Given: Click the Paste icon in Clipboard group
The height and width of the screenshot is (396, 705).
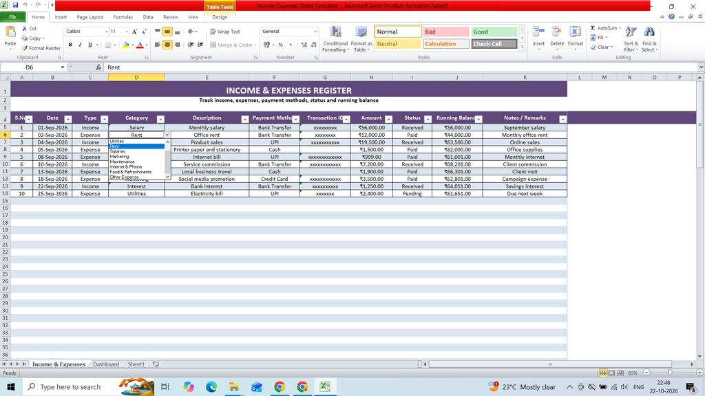Looking at the screenshot, I should pyautogui.click(x=10, y=32).
